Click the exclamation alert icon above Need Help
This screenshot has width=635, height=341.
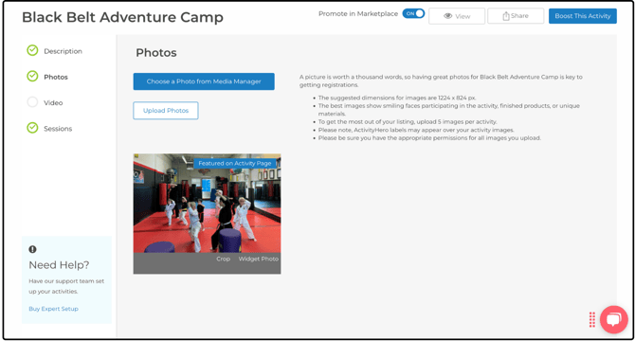[32, 249]
